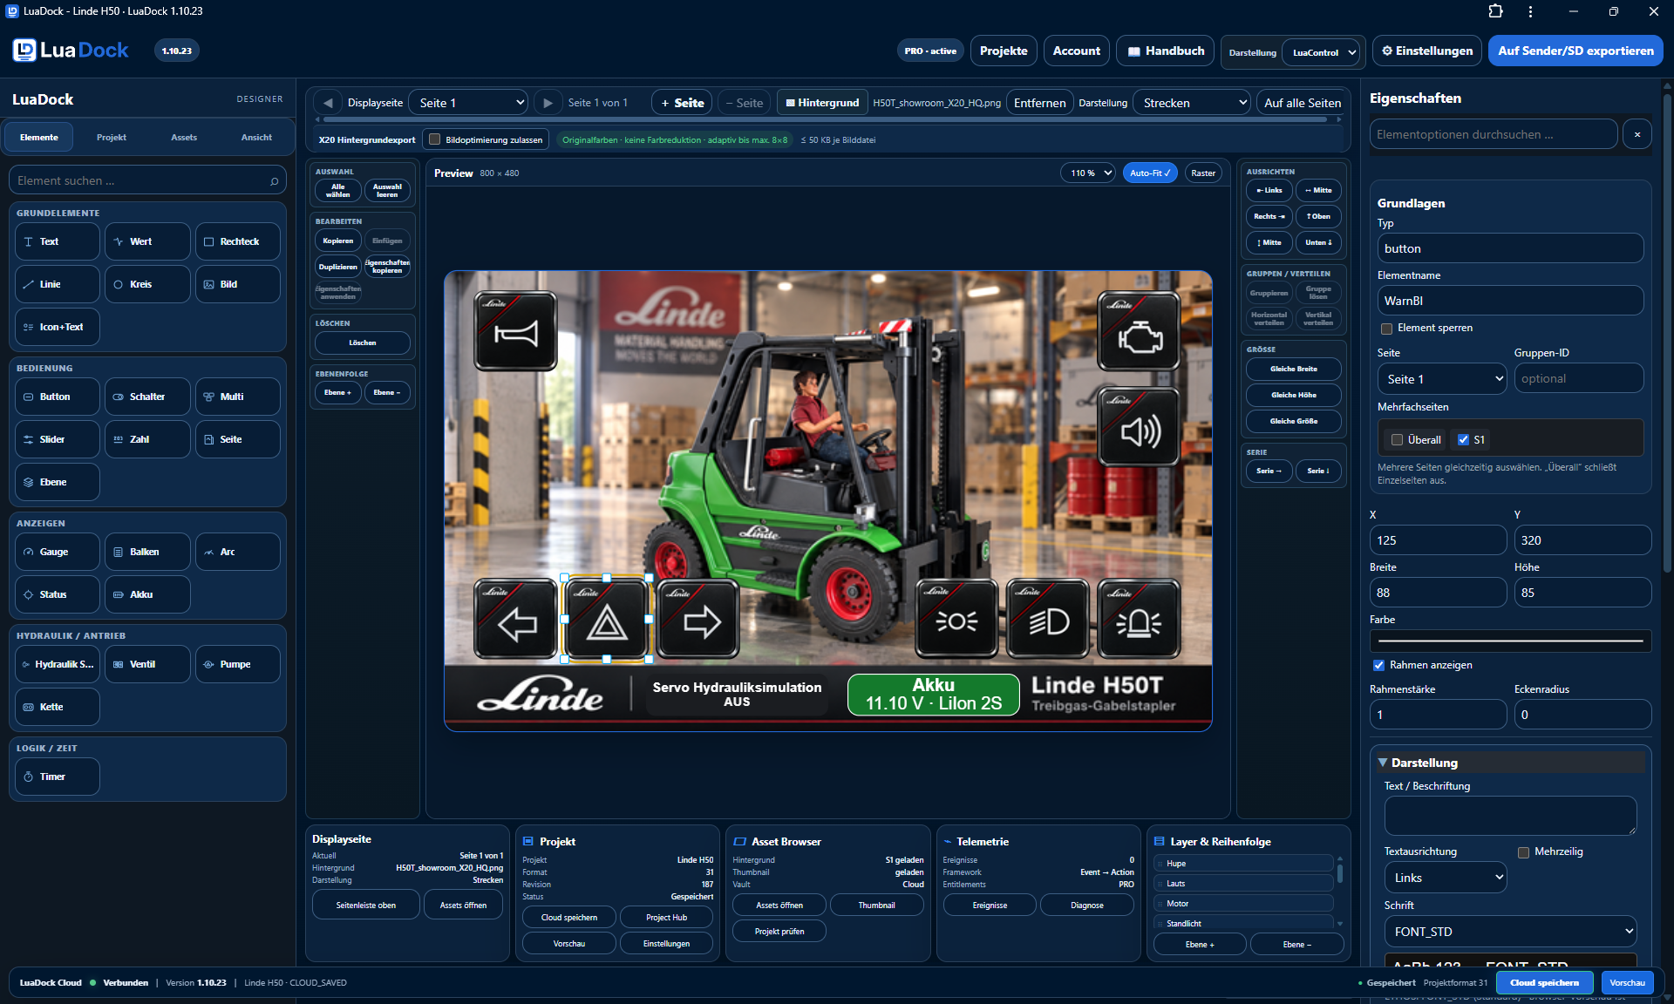This screenshot has height=1004, width=1674.
Task: Clear the element options search with the X button
Action: coord(1637,134)
